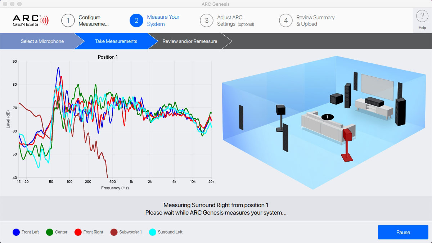The width and height of the screenshot is (432, 243).
Task: Click the Center legend label
Action: coord(61,232)
